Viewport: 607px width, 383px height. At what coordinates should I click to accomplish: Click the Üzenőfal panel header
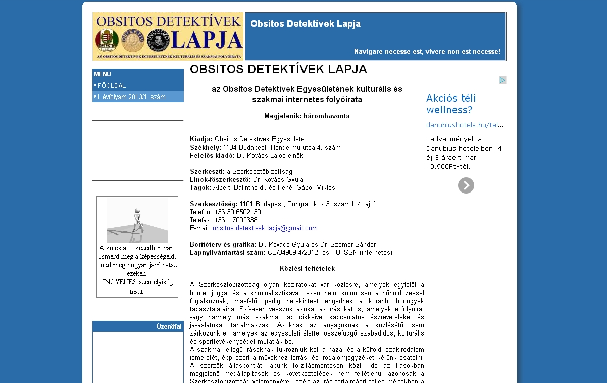138,327
